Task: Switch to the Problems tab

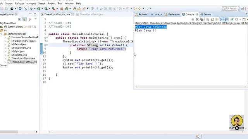Action: [x=142, y=14]
